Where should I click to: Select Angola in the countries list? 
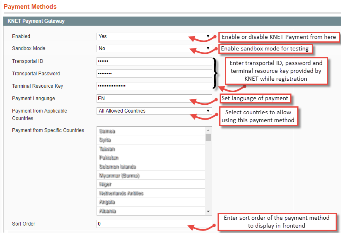point(151,202)
